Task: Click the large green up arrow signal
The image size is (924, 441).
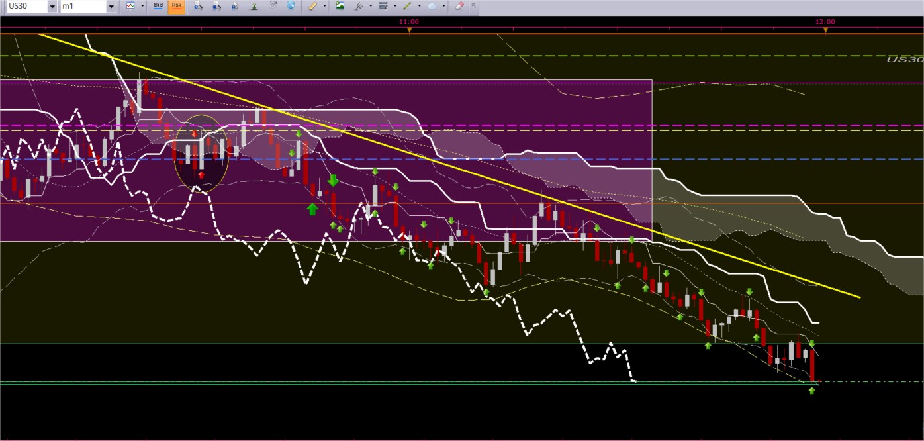Action: pos(312,209)
